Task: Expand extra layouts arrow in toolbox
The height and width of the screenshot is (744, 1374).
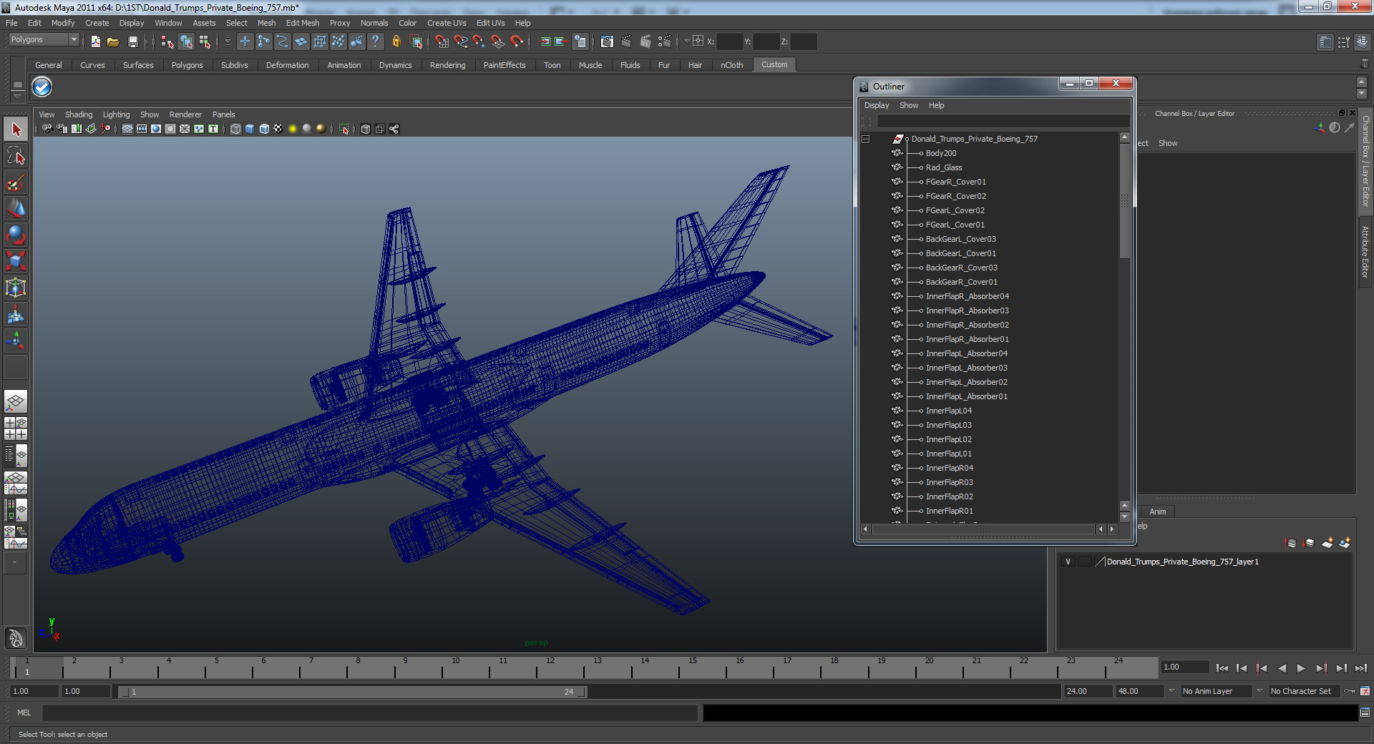Action: 14,563
